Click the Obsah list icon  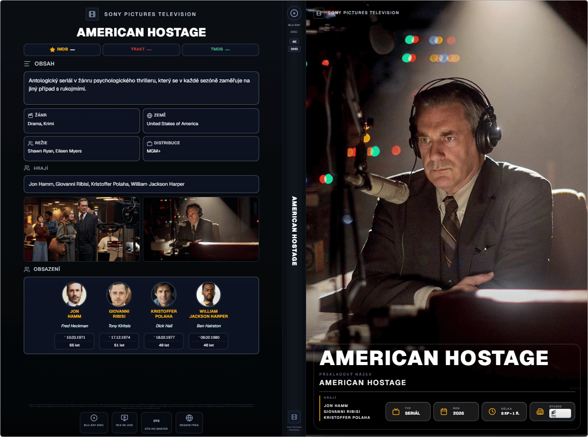pyautogui.click(x=27, y=64)
